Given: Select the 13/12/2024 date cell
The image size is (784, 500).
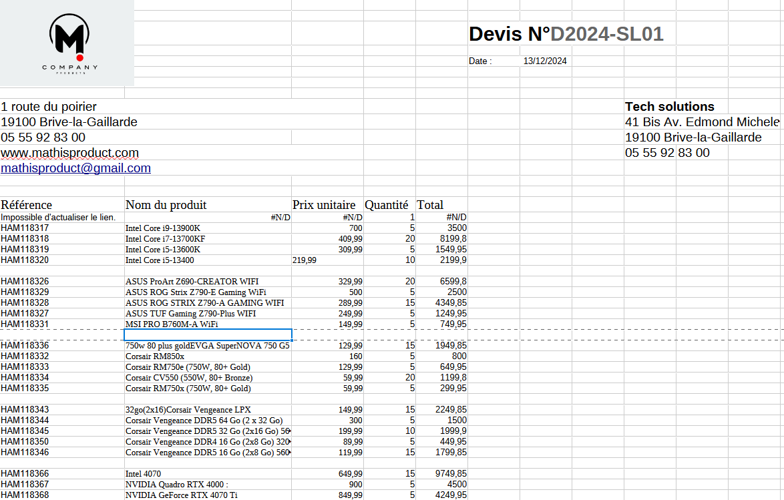Looking at the screenshot, I should tap(545, 61).
